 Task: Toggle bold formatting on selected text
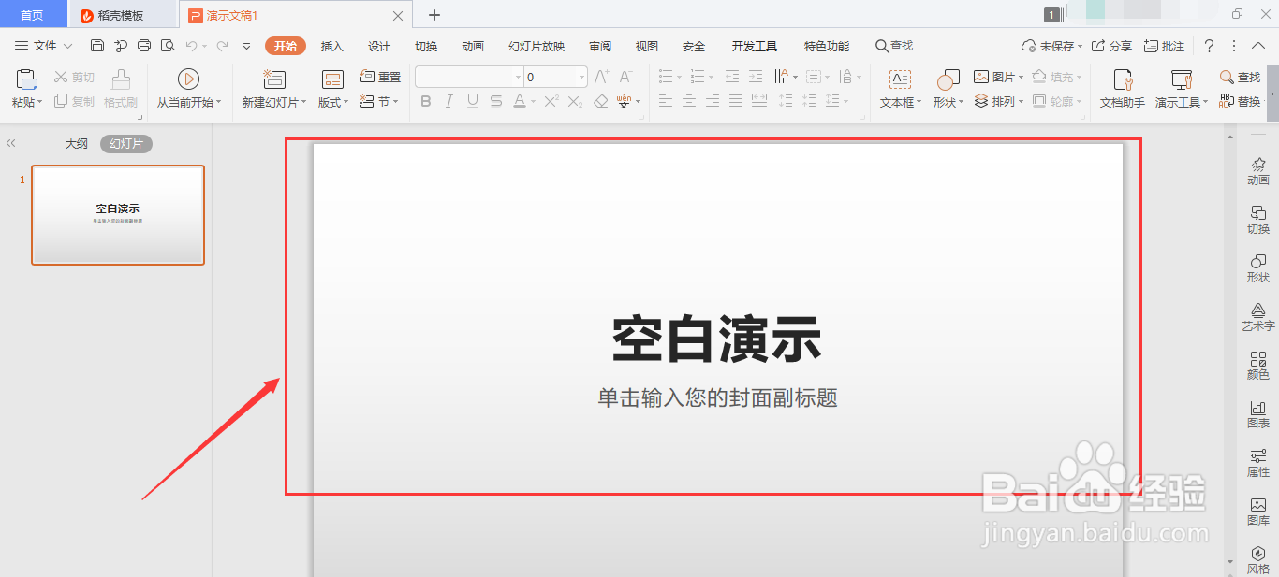click(426, 101)
